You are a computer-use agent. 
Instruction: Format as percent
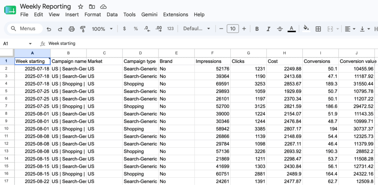[x=136, y=29]
